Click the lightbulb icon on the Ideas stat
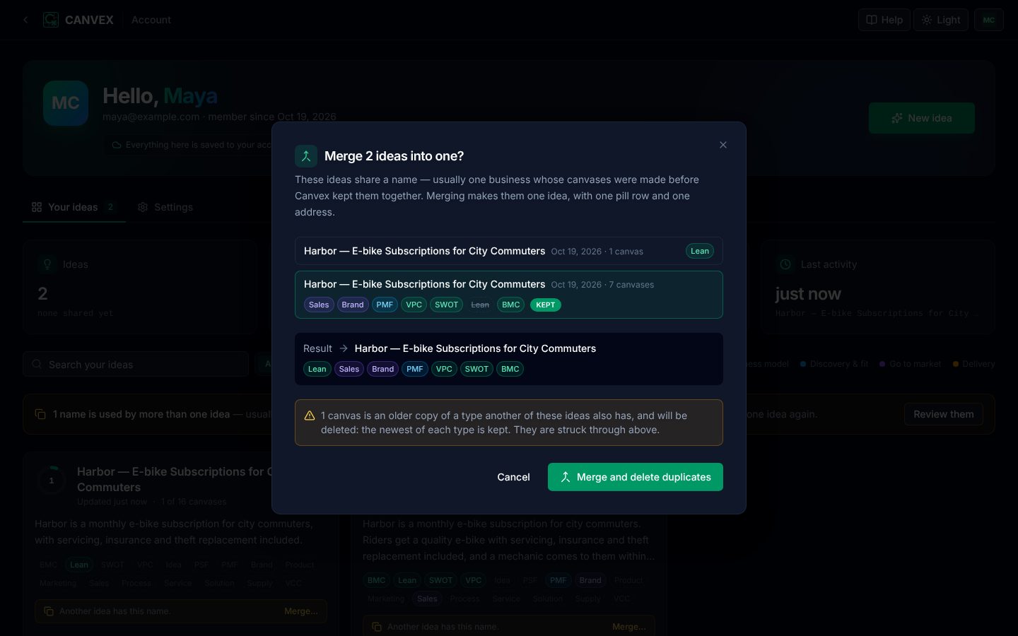 point(47,264)
